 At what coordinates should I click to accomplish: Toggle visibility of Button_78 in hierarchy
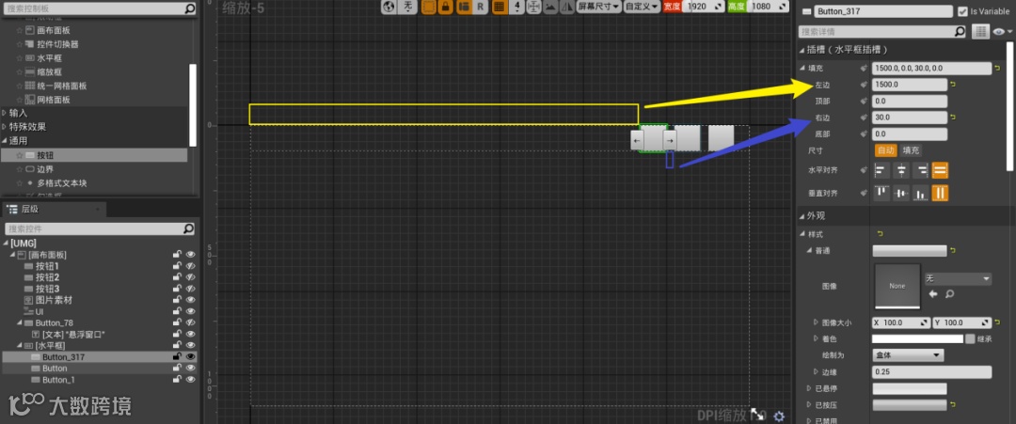click(x=190, y=322)
